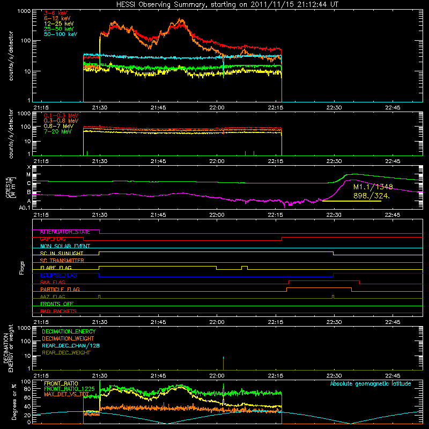Click the FRONTS_OFF flag label

(57, 304)
